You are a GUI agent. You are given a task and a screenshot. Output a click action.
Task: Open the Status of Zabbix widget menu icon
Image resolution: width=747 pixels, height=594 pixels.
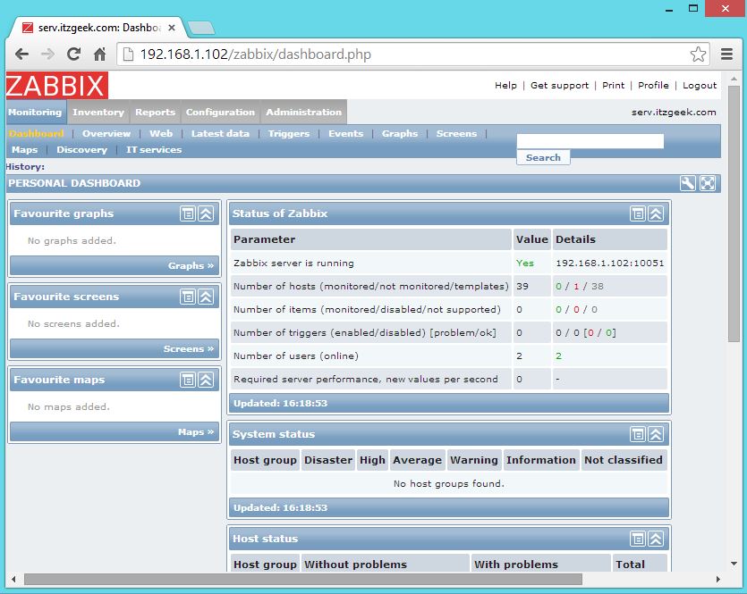[639, 213]
